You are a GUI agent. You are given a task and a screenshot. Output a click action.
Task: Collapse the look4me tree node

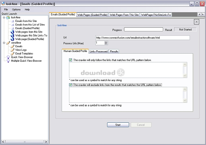(x=4, y=17)
